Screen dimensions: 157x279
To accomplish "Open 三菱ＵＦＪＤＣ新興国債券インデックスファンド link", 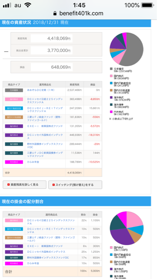I will coord(45,154).
